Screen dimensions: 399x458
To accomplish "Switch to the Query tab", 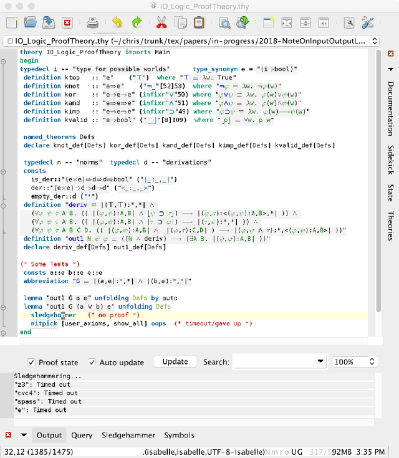I will tap(82, 435).
